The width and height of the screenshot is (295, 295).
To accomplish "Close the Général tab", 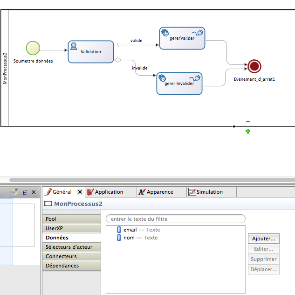I will pyautogui.click(x=80, y=192).
